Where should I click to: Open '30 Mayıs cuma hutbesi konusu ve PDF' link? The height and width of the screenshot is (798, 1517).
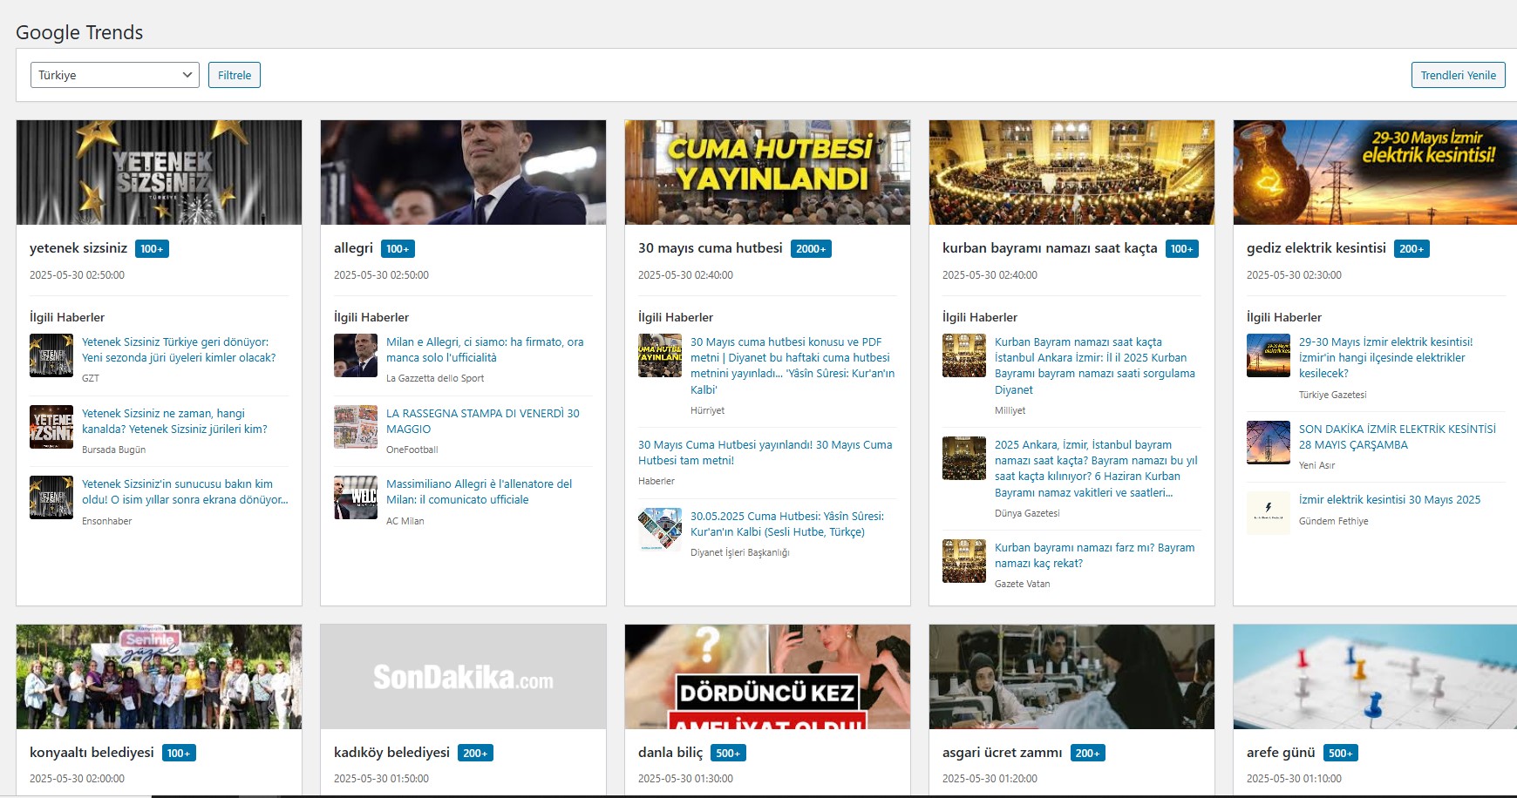click(x=793, y=366)
